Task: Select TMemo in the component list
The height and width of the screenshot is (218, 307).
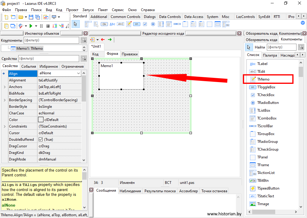Action: click(x=263, y=79)
